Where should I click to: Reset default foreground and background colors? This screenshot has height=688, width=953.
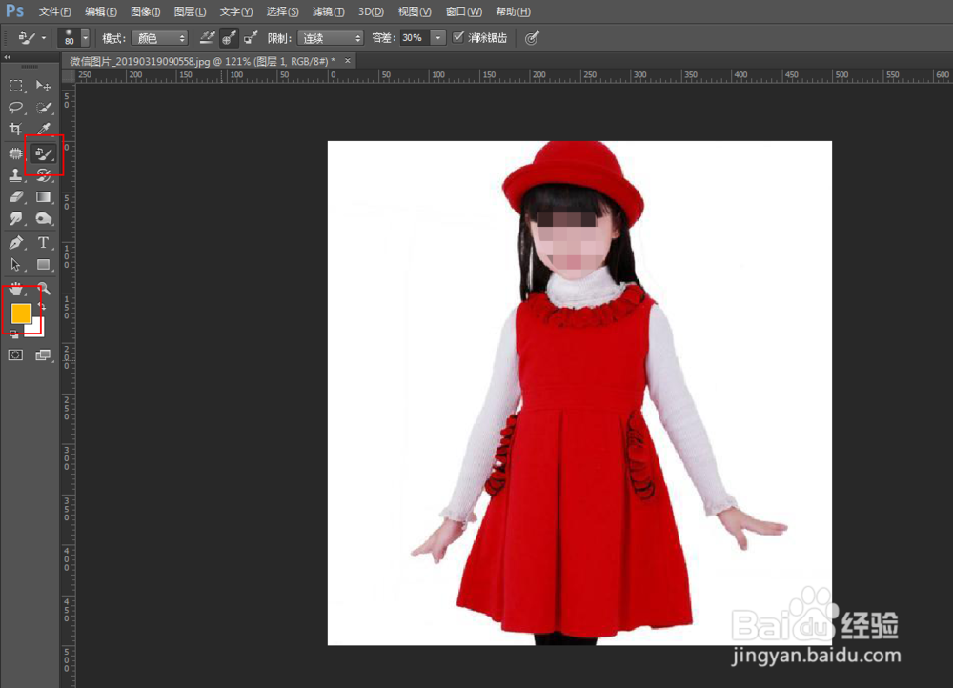click(14, 334)
